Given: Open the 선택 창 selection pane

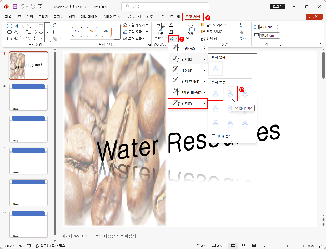Looking at the screenshot, I should 209,39.
